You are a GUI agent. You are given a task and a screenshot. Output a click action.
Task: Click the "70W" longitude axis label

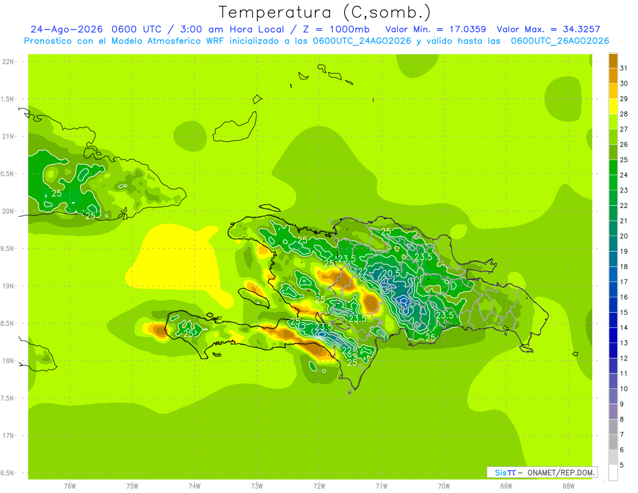[444, 486]
